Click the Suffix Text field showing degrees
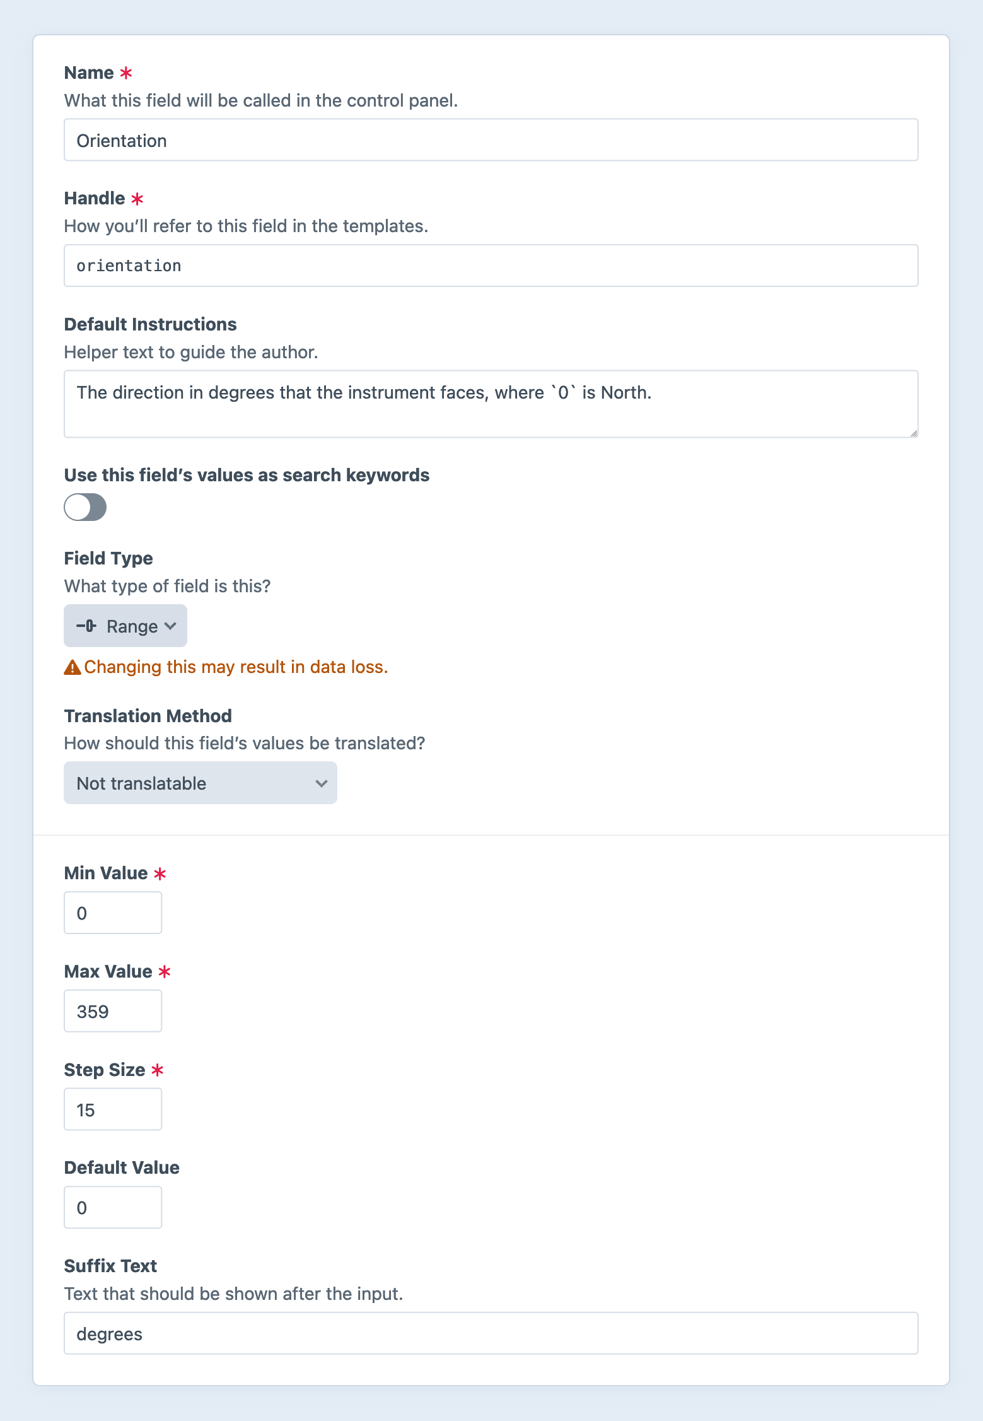983x1421 pixels. pos(491,1333)
